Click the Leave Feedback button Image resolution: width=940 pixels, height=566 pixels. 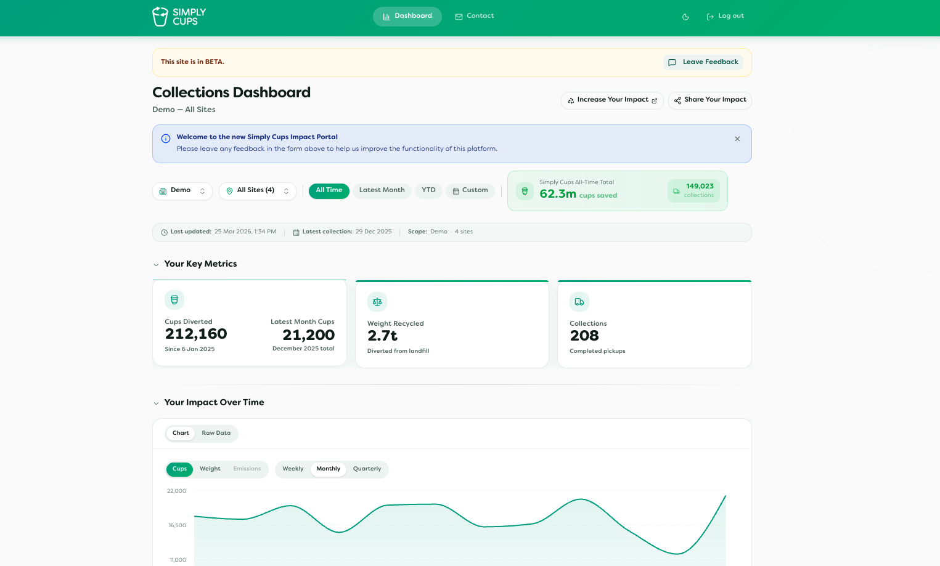pos(703,62)
